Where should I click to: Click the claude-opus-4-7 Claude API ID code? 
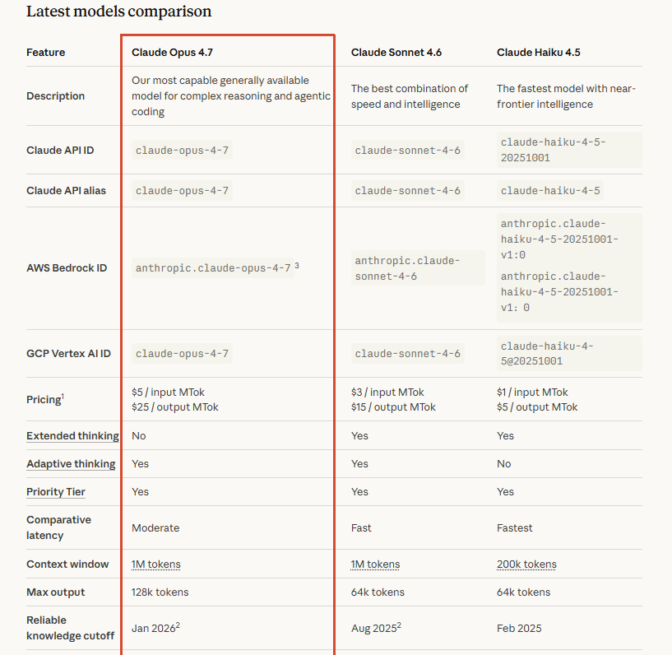(183, 151)
